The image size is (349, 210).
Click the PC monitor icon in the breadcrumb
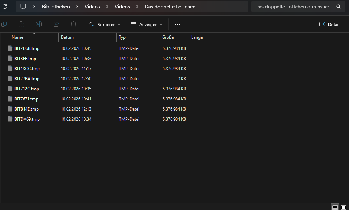click(x=23, y=7)
